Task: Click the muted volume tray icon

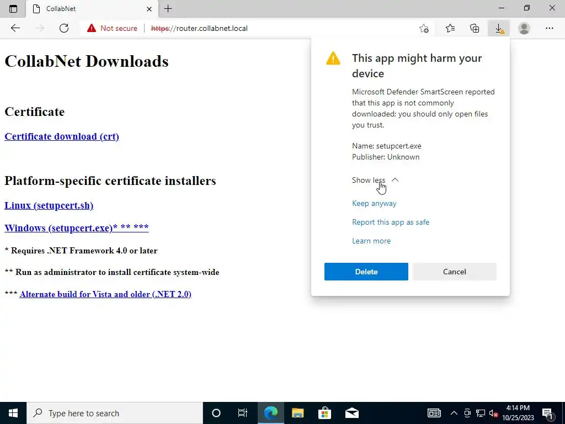Action: pos(494,413)
